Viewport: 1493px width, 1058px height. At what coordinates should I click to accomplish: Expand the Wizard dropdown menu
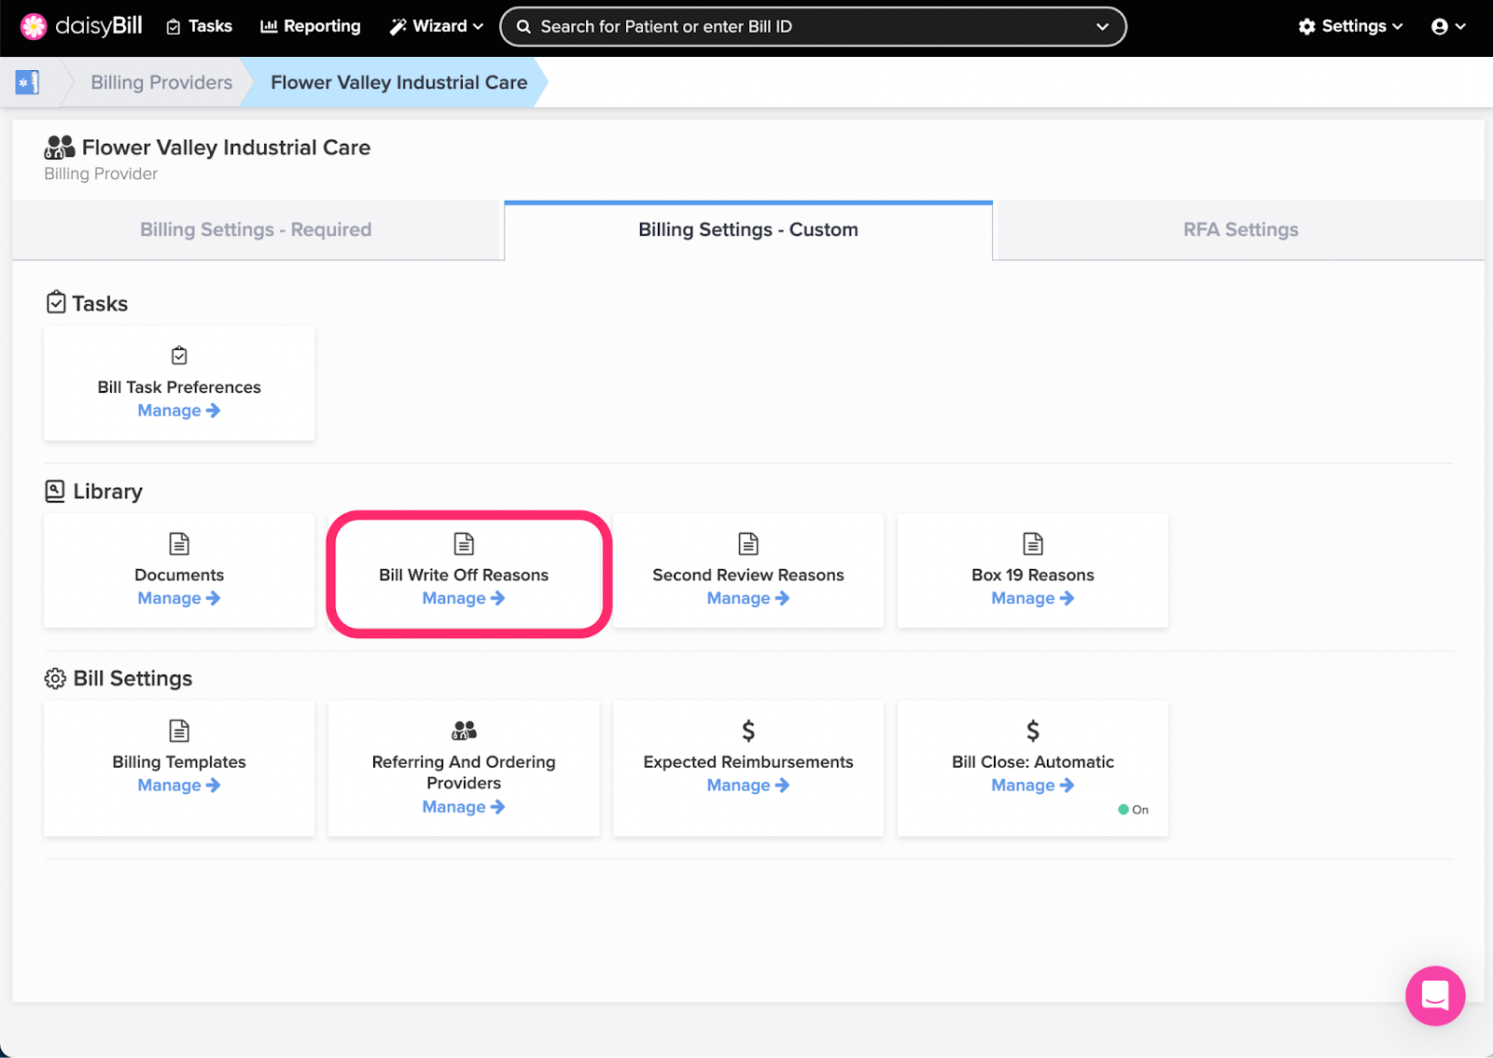[x=436, y=26]
